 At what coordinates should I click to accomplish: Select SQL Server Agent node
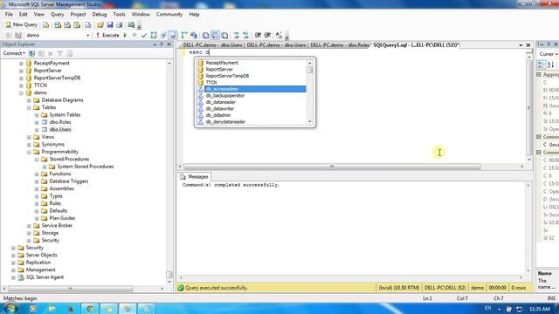[45, 277]
